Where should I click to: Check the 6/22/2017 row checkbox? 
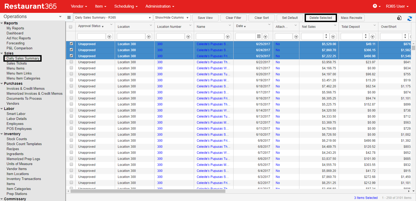[71, 62]
